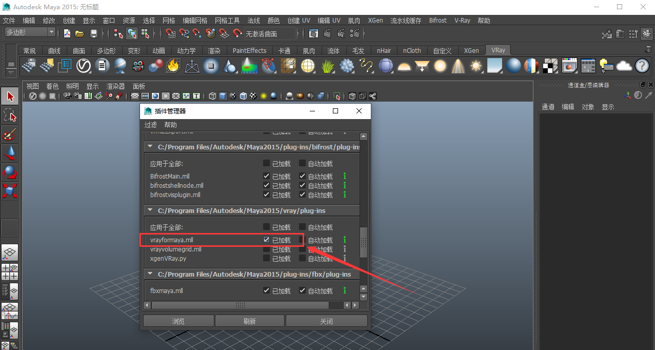Viewport: 655px width, 350px height.
Task: Collapse the fbx/plug-ins path section
Action: (x=150, y=274)
